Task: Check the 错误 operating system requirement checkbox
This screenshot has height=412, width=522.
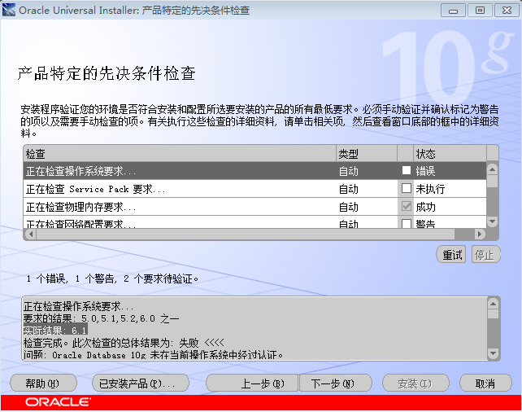Action: [x=407, y=170]
